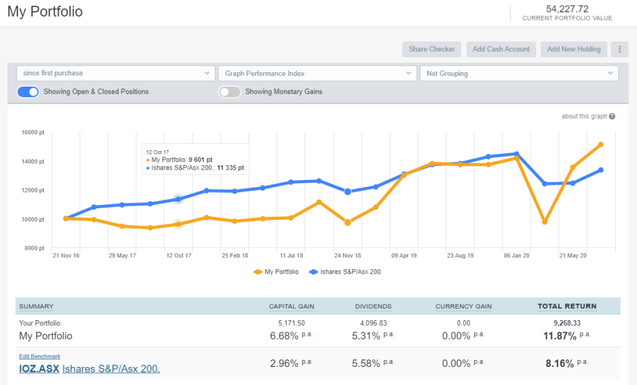This screenshot has width=637, height=385.
Task: Click the final orange portfolio data point
Action: pos(601,145)
